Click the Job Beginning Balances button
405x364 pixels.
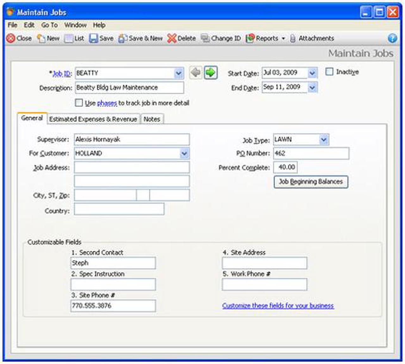coord(311,182)
